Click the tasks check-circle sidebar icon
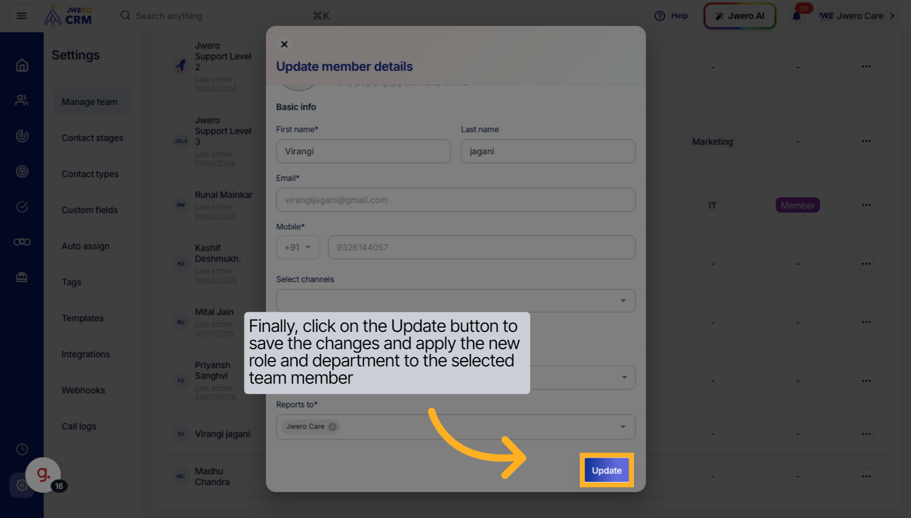 click(x=22, y=206)
